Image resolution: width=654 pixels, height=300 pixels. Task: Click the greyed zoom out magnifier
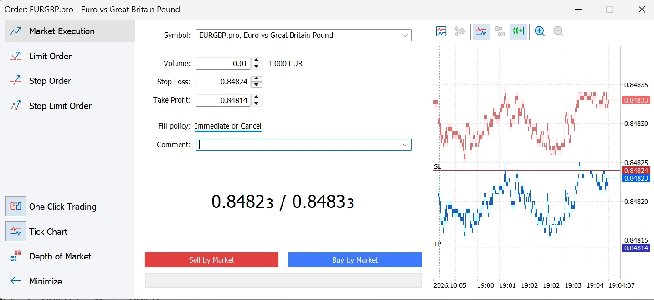[558, 31]
